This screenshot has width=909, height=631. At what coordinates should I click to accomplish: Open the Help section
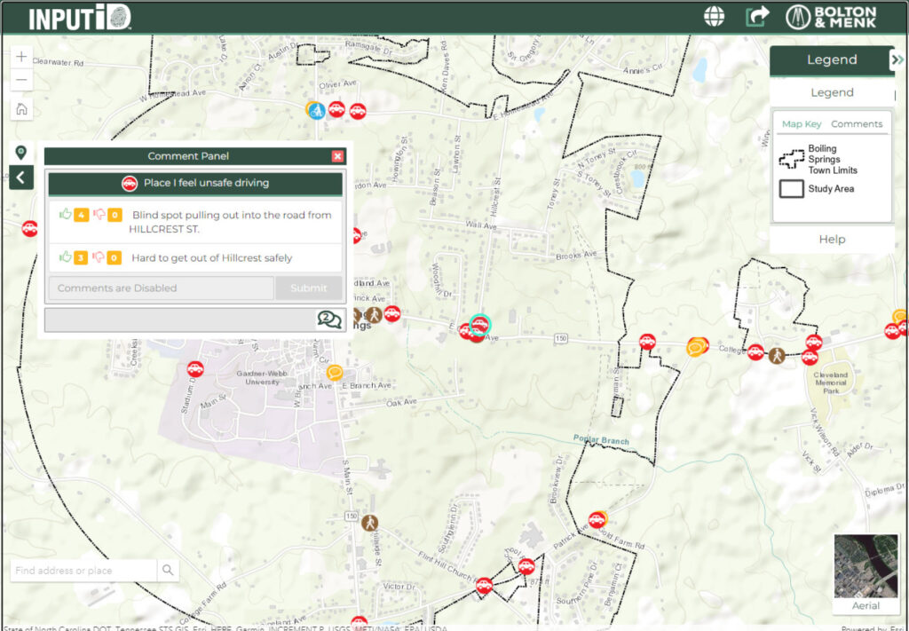(x=832, y=240)
